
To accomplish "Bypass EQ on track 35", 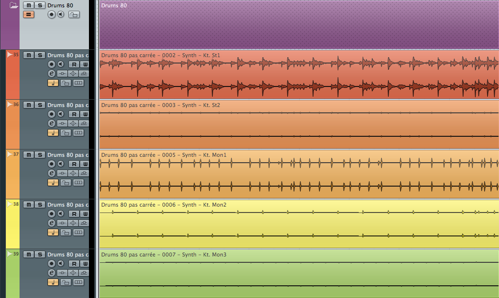I will pos(73,73).
